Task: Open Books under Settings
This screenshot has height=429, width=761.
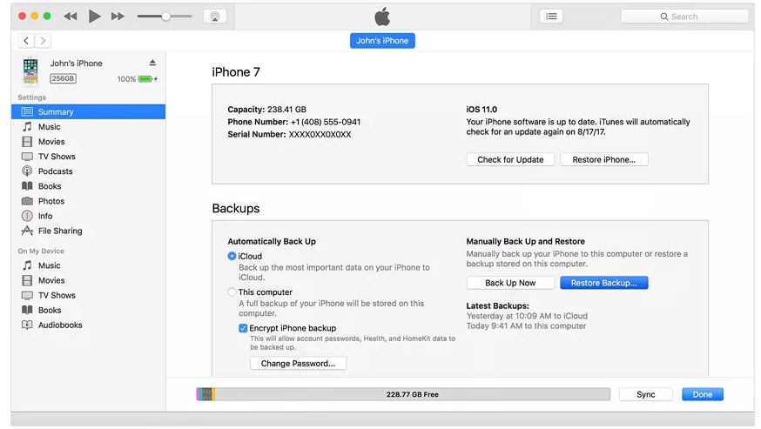Action: point(88,186)
